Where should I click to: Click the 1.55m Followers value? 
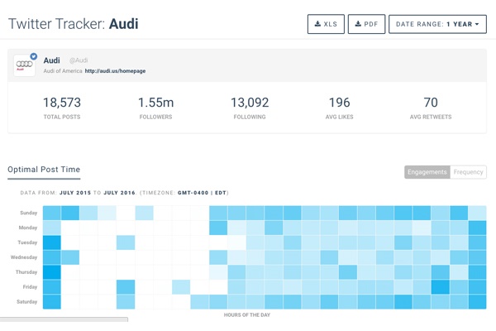tap(156, 103)
